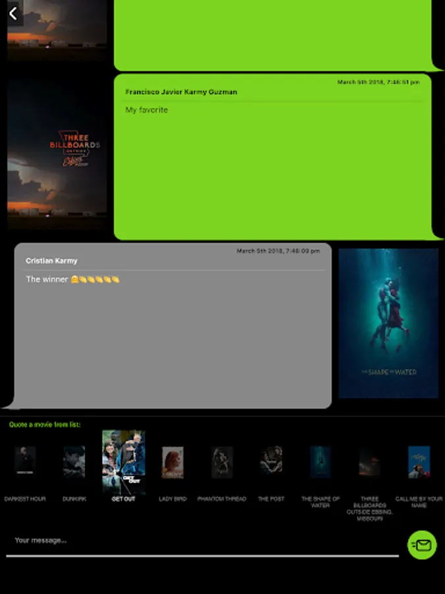Select The Post movie poster
Screen dimensions: 445x594
[272, 462]
